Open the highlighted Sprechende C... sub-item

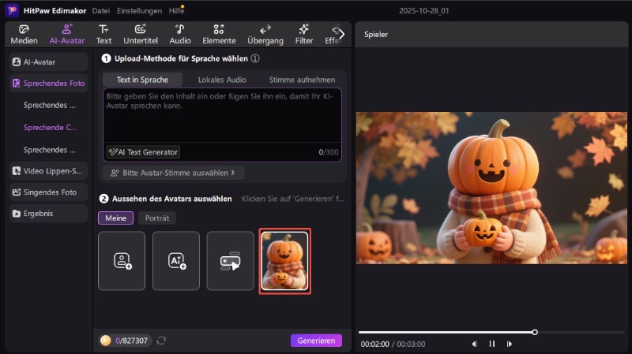(50, 127)
